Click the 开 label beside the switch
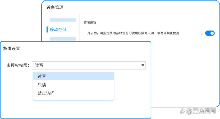 coord(203,33)
